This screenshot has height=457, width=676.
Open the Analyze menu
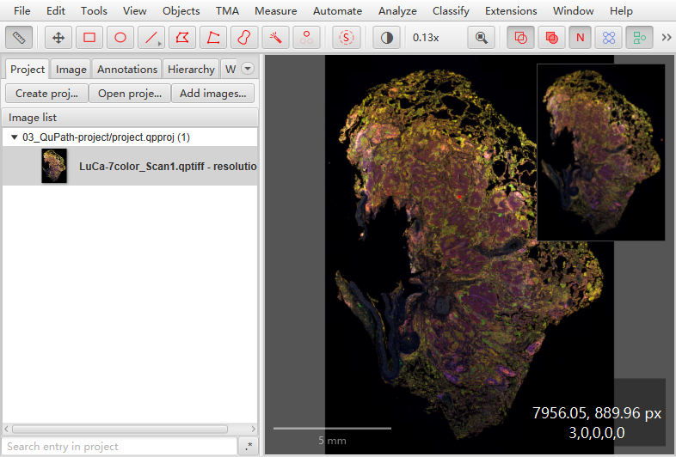[397, 11]
